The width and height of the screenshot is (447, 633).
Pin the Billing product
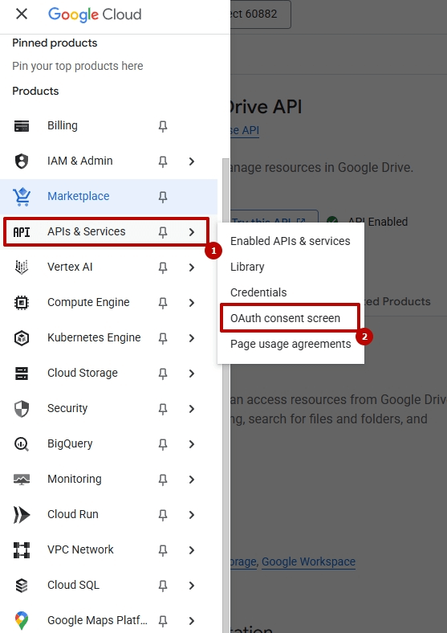click(x=163, y=126)
